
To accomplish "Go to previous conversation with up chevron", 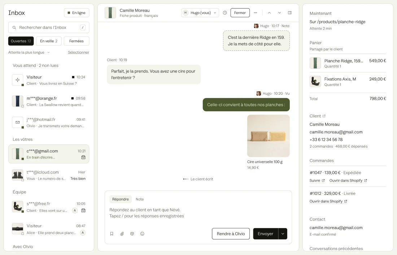I will (269, 13).
